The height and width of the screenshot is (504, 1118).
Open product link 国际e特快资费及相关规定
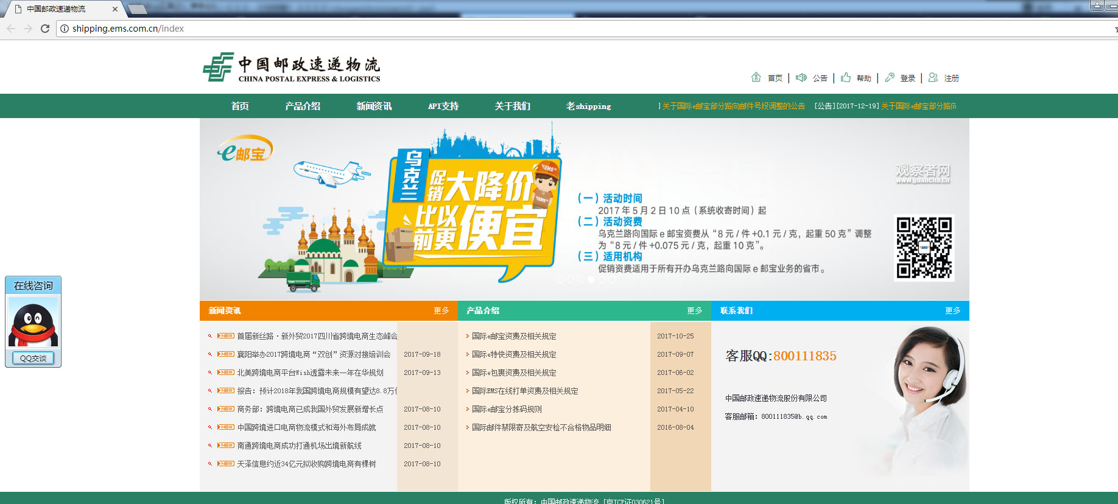click(x=514, y=354)
